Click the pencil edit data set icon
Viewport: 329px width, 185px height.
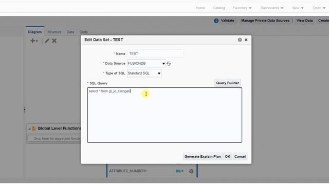[x=47, y=41]
